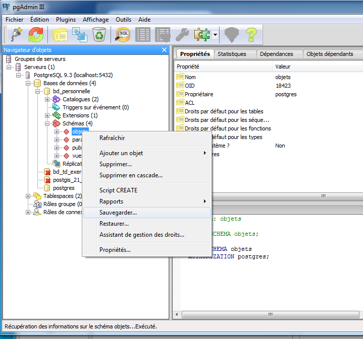Switch to the Statistiques tab
Viewport: 363px width, 339px height.
pyautogui.click(x=235, y=54)
